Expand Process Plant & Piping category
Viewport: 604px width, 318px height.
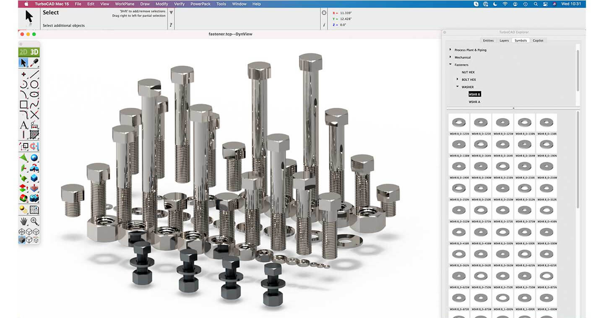tap(450, 50)
